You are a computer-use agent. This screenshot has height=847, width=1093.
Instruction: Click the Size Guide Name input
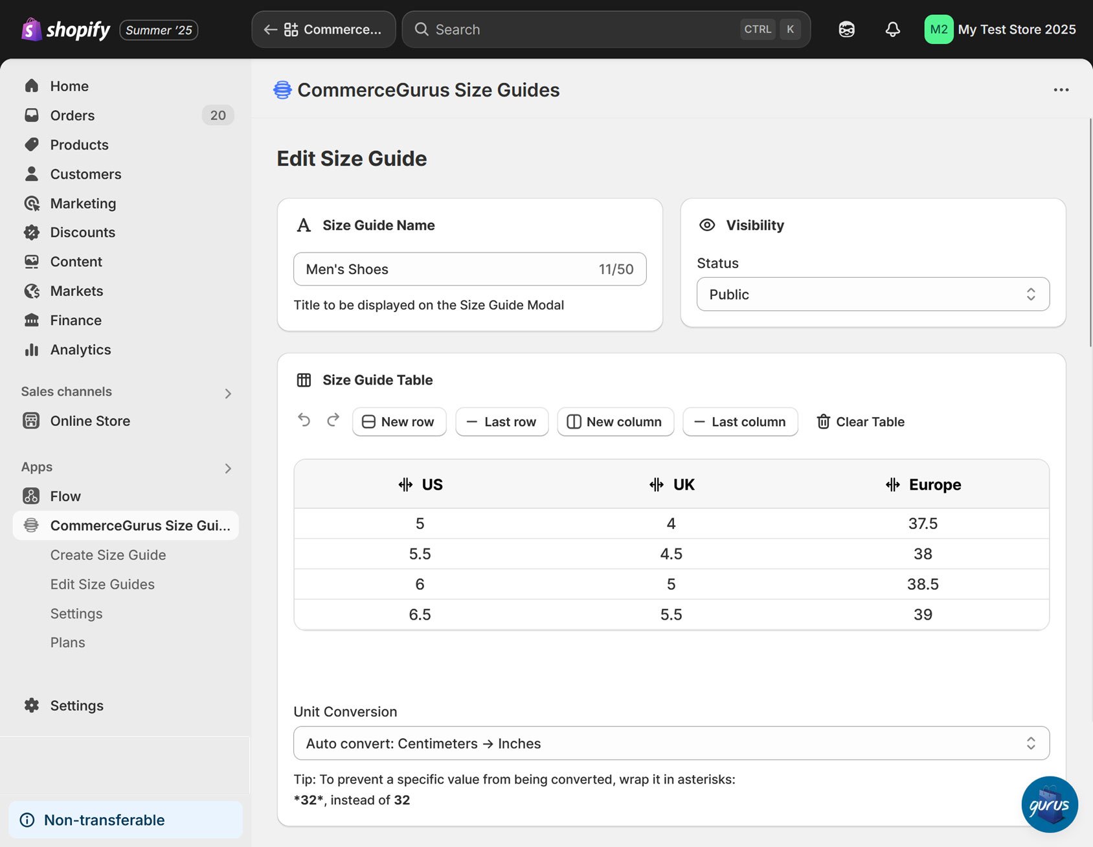click(x=469, y=269)
